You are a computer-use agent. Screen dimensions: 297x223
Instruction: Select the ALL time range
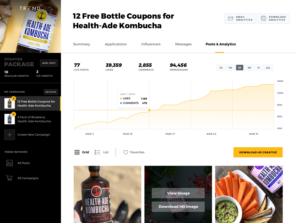pos(268,68)
